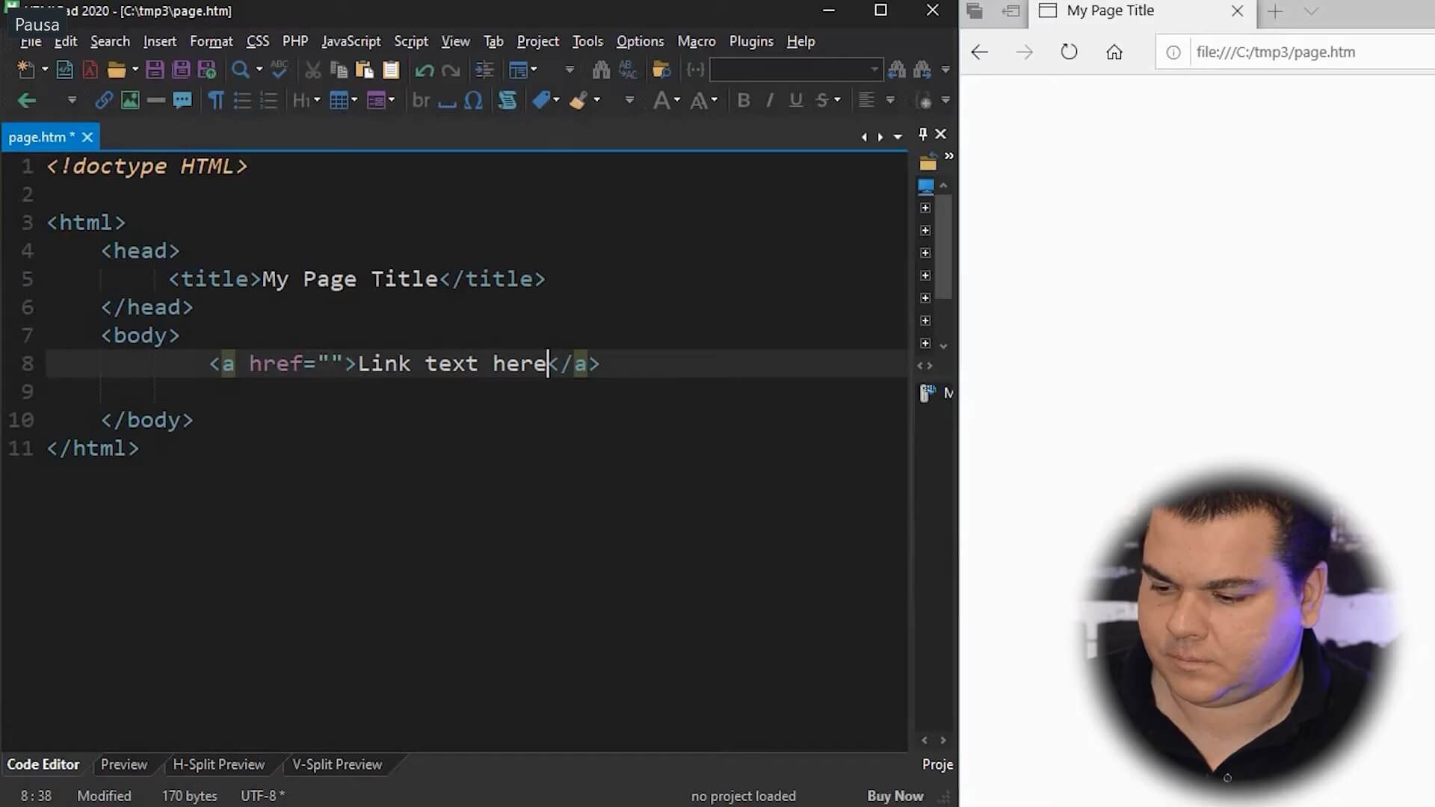
Task: Click the Undo icon in toolbar
Action: (425, 69)
